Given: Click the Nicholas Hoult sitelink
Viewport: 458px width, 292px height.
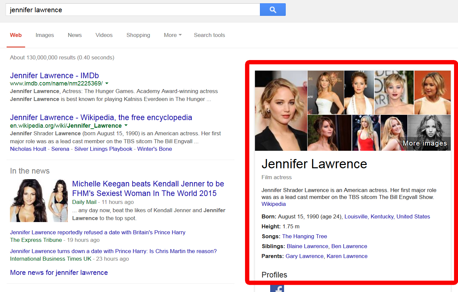Looking at the screenshot, I should pos(28,149).
